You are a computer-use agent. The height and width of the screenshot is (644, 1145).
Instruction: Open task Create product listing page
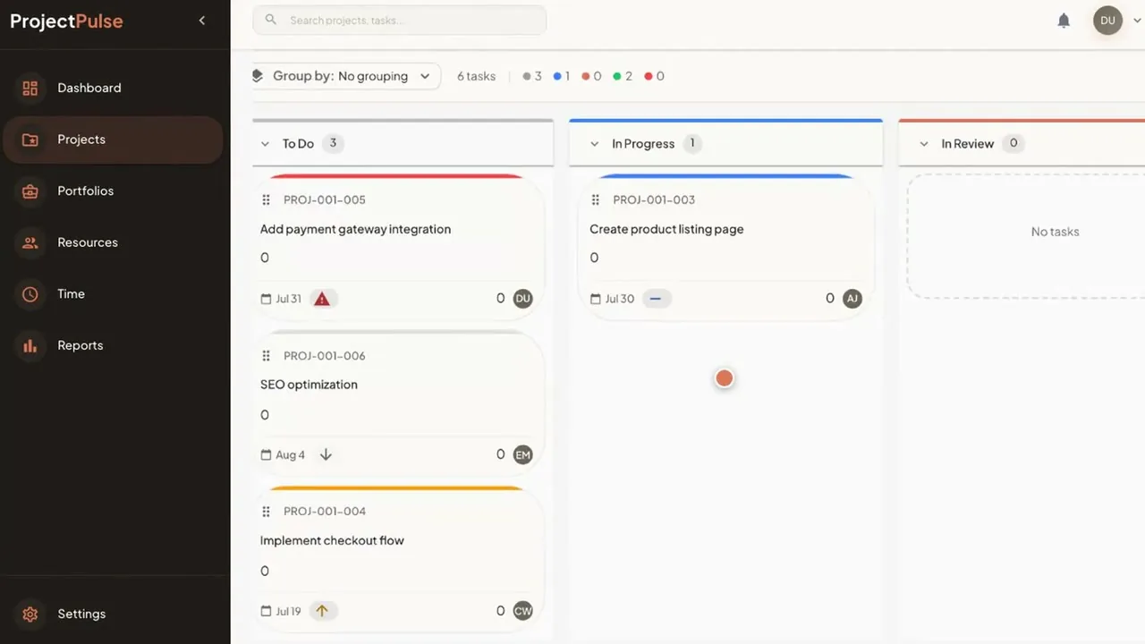point(666,229)
